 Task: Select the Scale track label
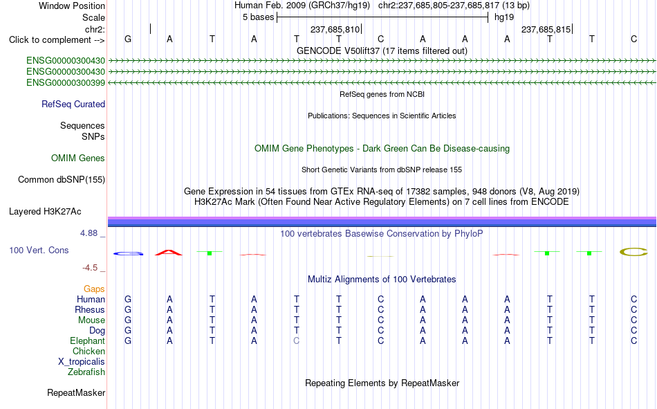[93, 17]
